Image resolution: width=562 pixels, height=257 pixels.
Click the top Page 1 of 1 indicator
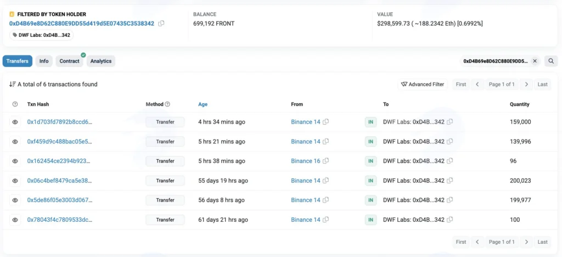(x=502, y=85)
